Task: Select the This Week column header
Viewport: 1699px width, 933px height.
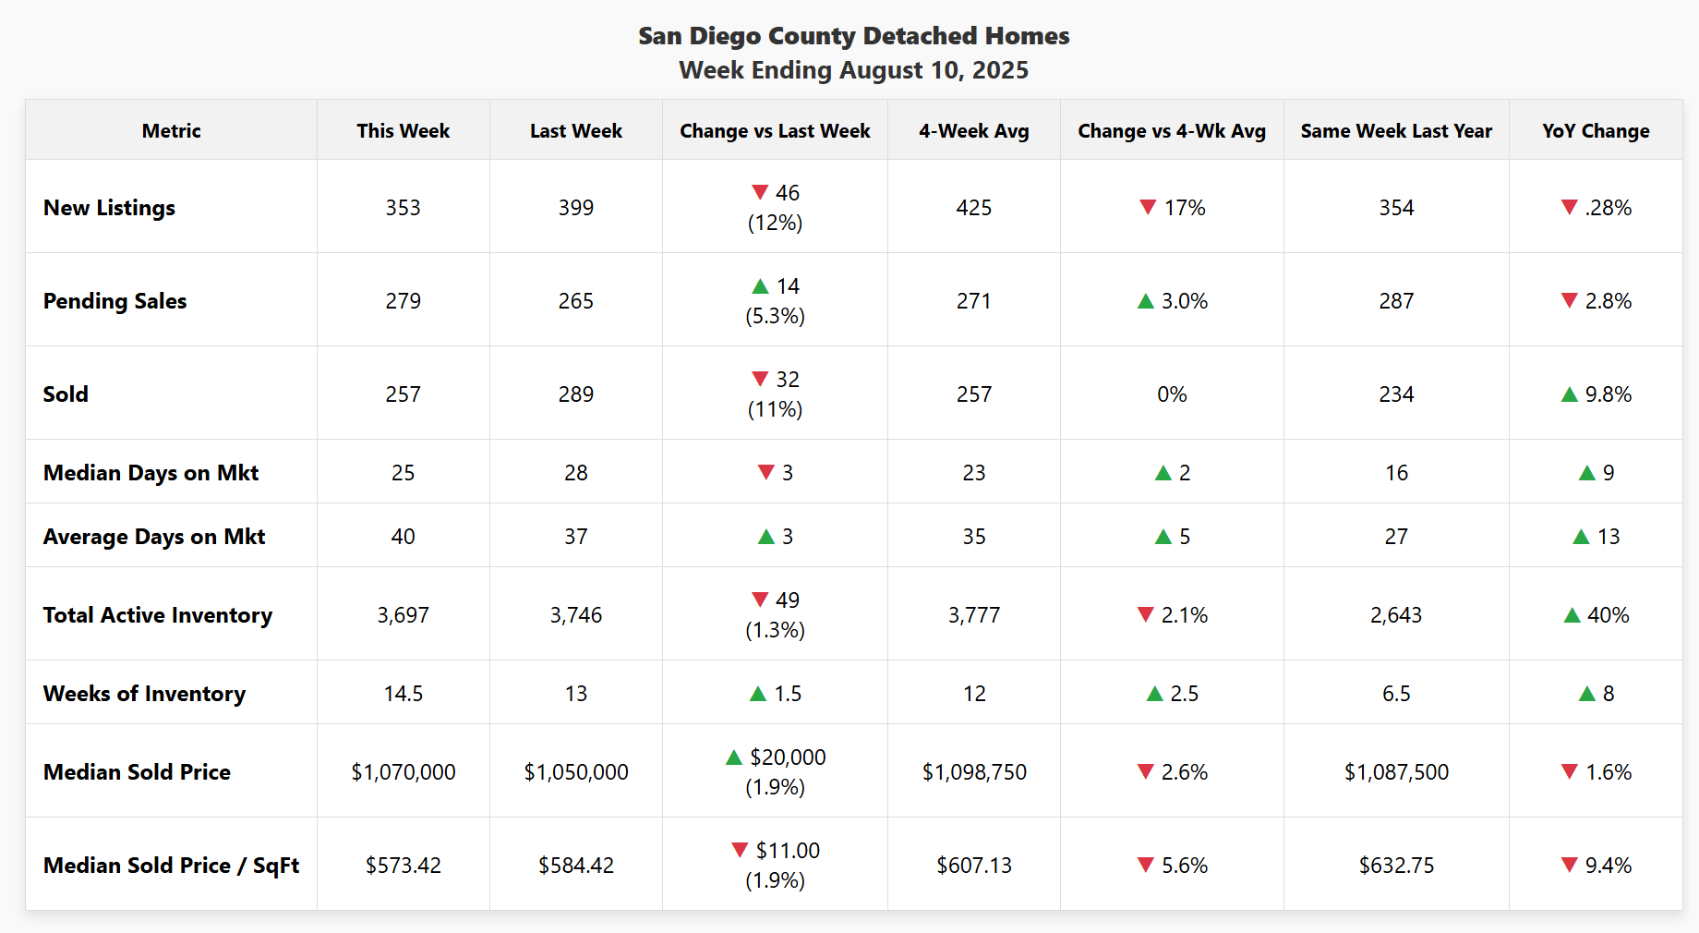Action: coord(403,130)
